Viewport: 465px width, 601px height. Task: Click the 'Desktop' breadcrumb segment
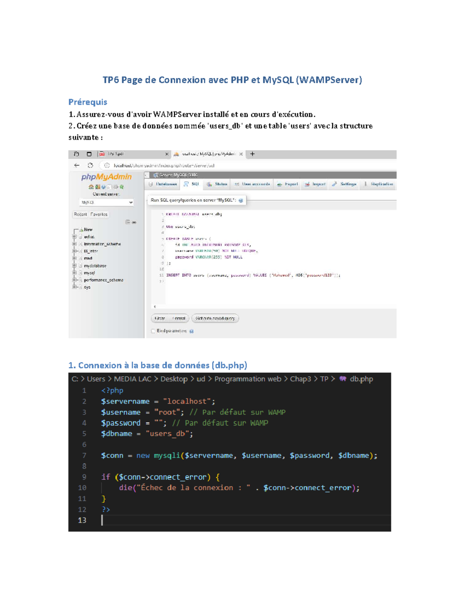point(174,379)
